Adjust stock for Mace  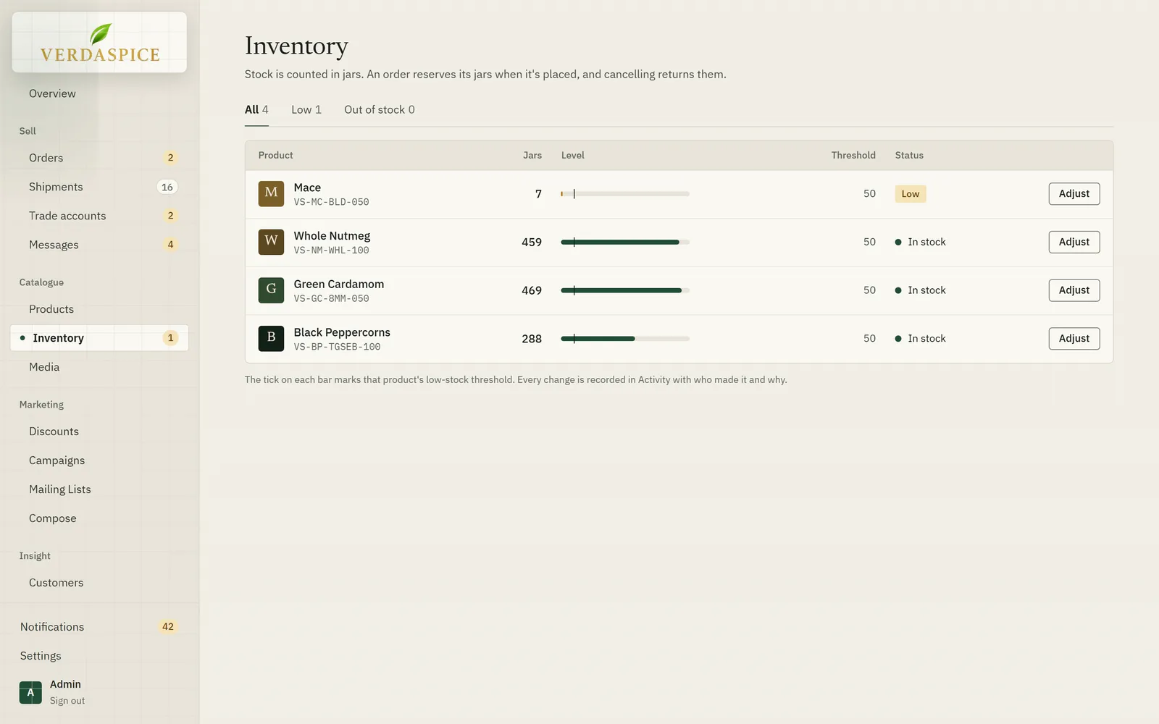[1074, 194]
